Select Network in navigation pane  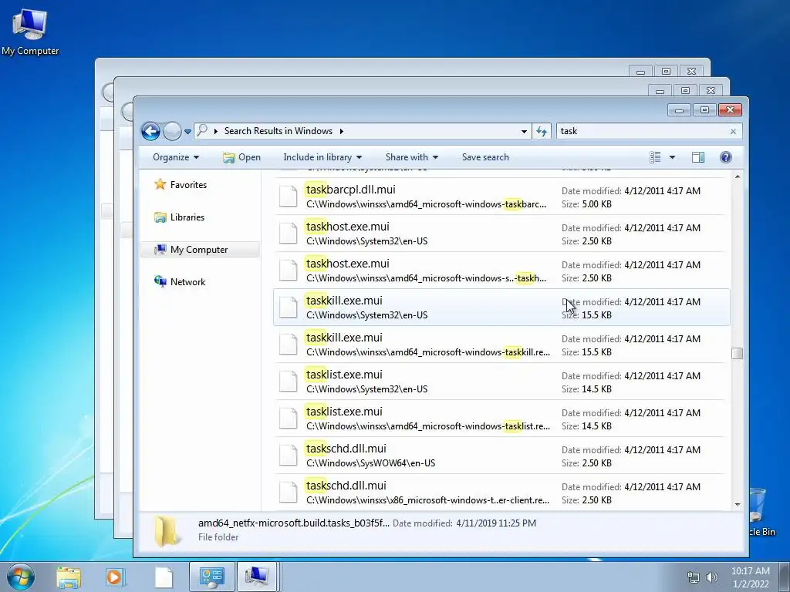[187, 282]
